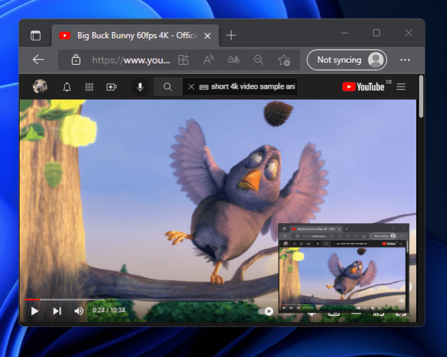
Task: Clear the YouTube search query
Action: [191, 87]
